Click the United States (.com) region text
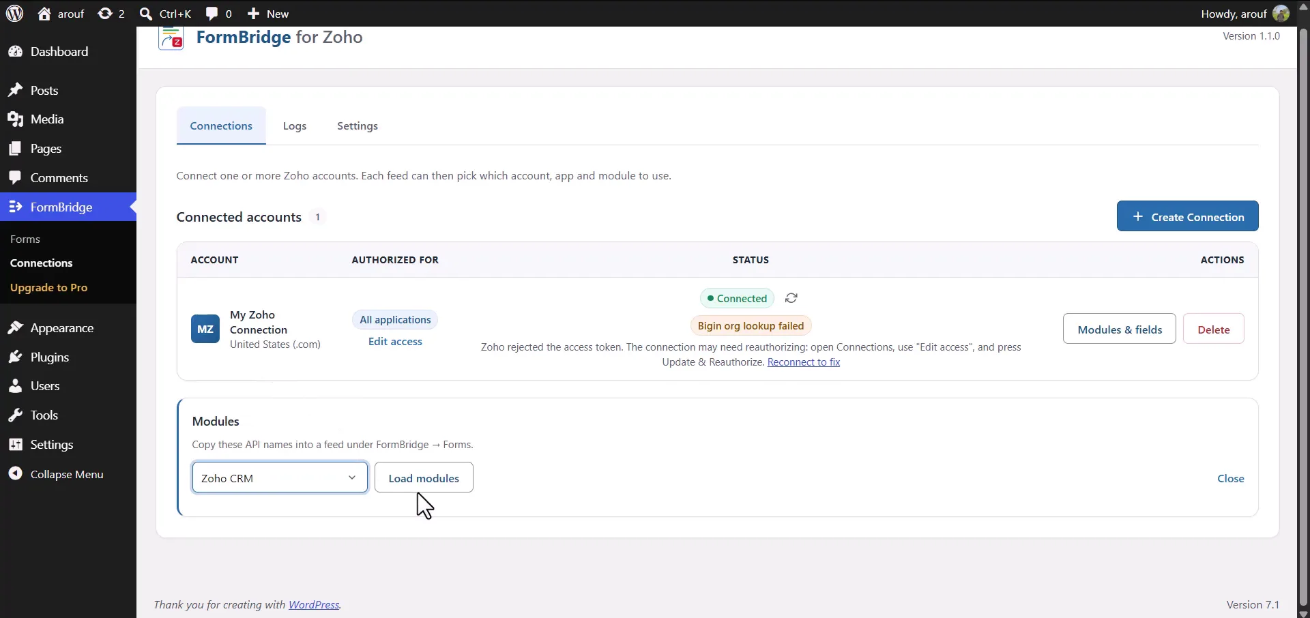This screenshot has width=1310, height=618. tap(275, 344)
